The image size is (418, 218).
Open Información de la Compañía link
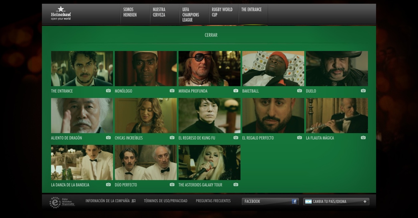coord(107,201)
